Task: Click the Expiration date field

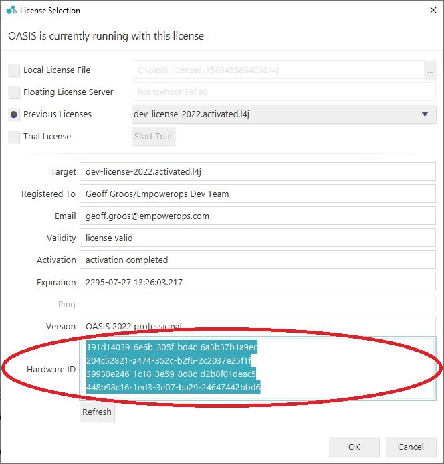Action: point(257,282)
